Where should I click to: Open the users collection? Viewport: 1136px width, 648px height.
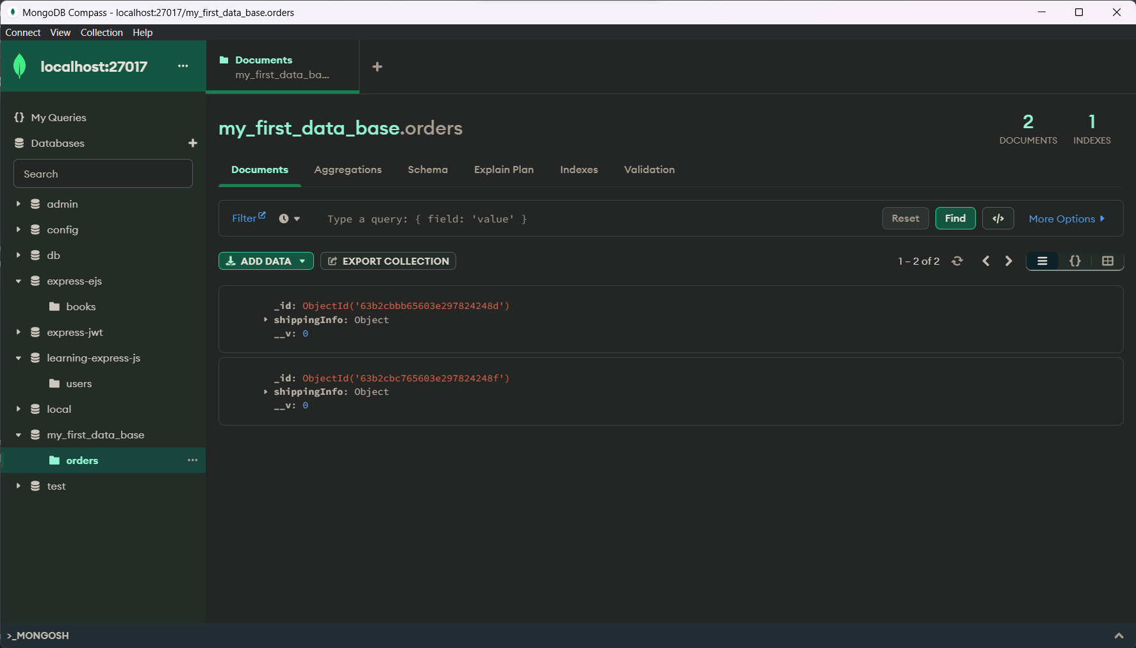point(79,383)
